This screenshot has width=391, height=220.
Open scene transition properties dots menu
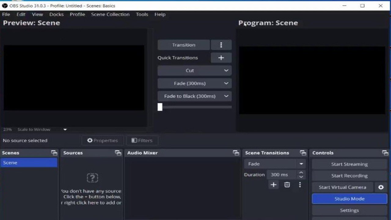coord(300,185)
